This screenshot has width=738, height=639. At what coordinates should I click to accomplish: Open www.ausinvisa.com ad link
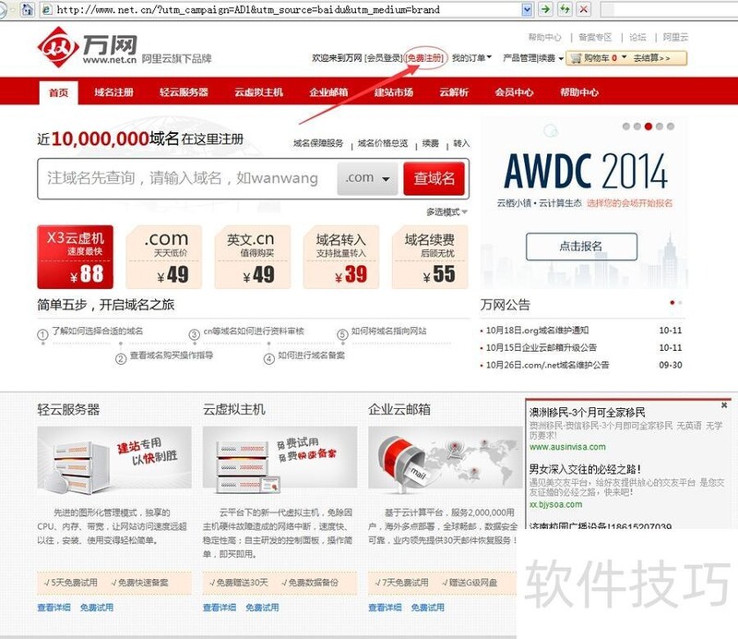point(567,447)
